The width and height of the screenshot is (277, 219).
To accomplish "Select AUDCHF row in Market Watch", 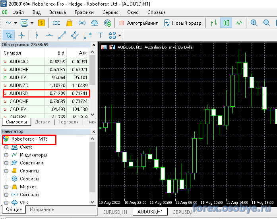I will click(45, 70).
